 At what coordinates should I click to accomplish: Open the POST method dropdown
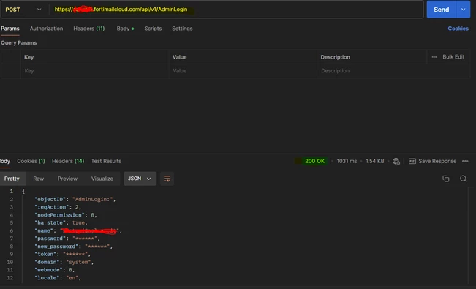[23, 10]
